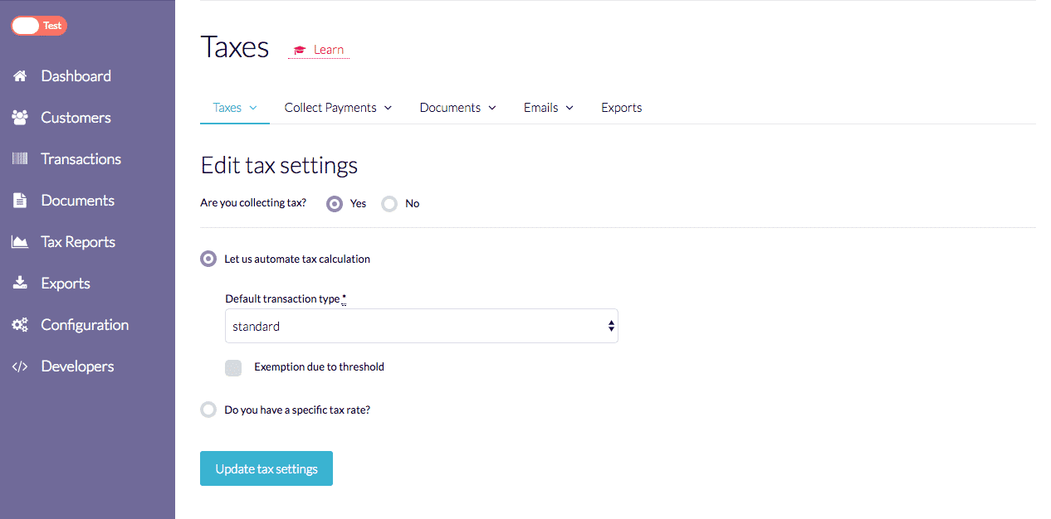
Task: Click the Documents file icon
Action: (x=20, y=201)
